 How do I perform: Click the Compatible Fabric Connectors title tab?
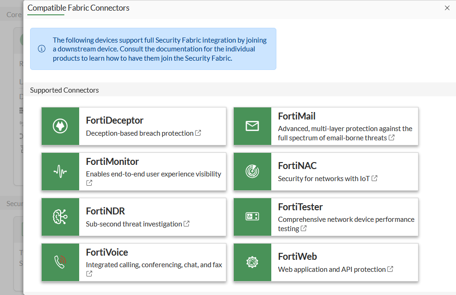click(78, 8)
